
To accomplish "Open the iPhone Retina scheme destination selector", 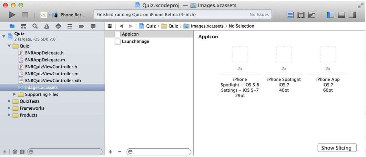I will tap(69, 15).
